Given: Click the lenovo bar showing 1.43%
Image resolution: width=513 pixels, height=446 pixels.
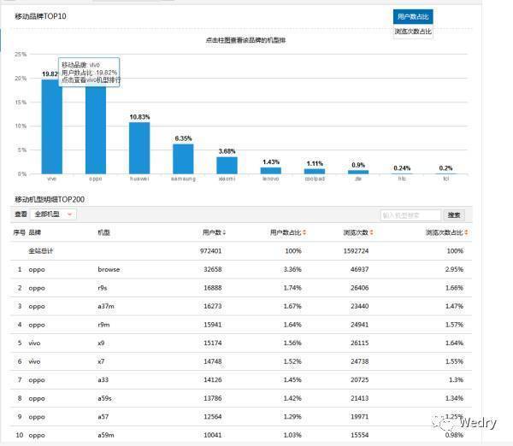Looking at the screenshot, I should (271, 171).
